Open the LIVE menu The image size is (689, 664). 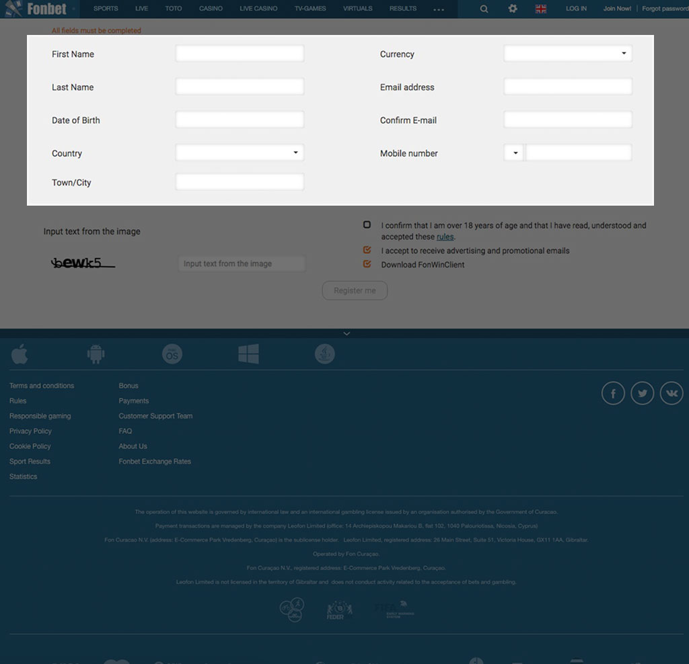tap(141, 8)
